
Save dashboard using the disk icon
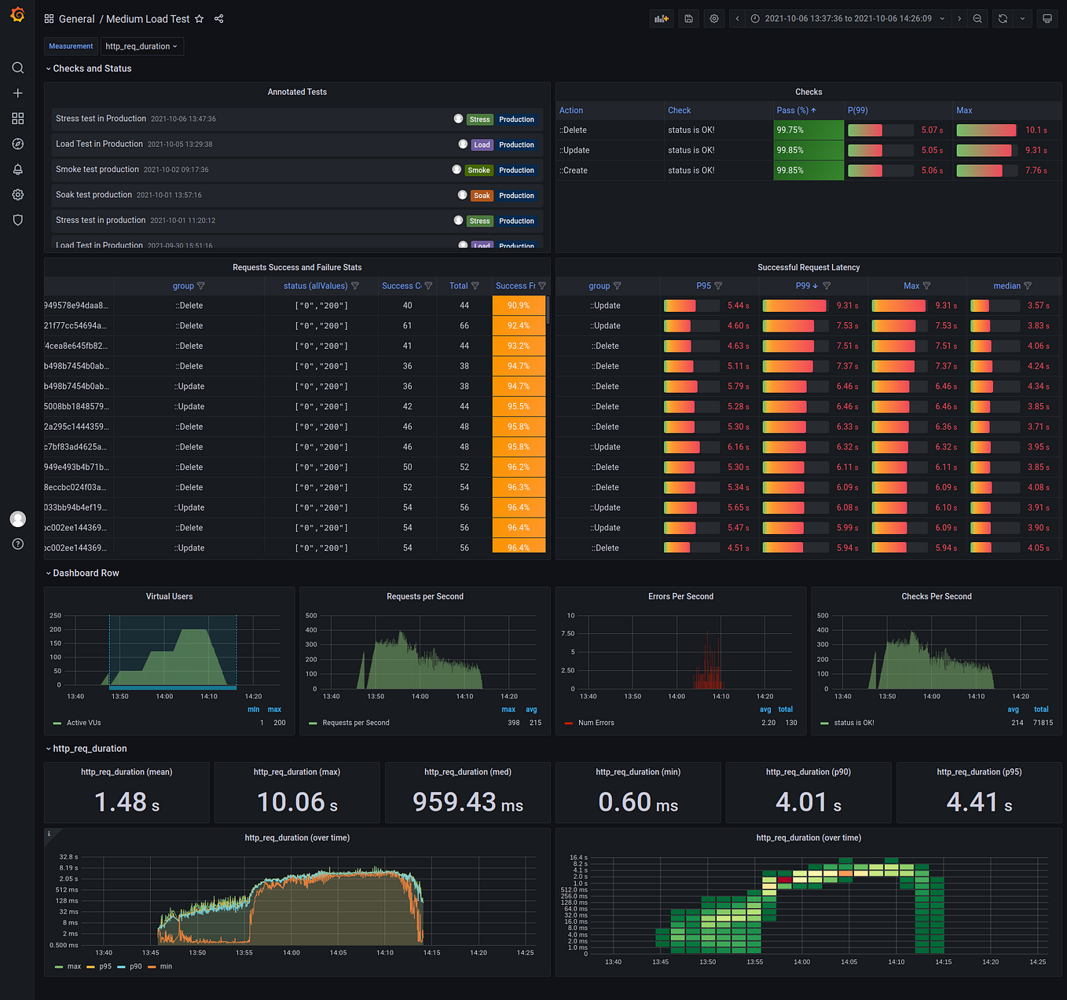pos(688,19)
